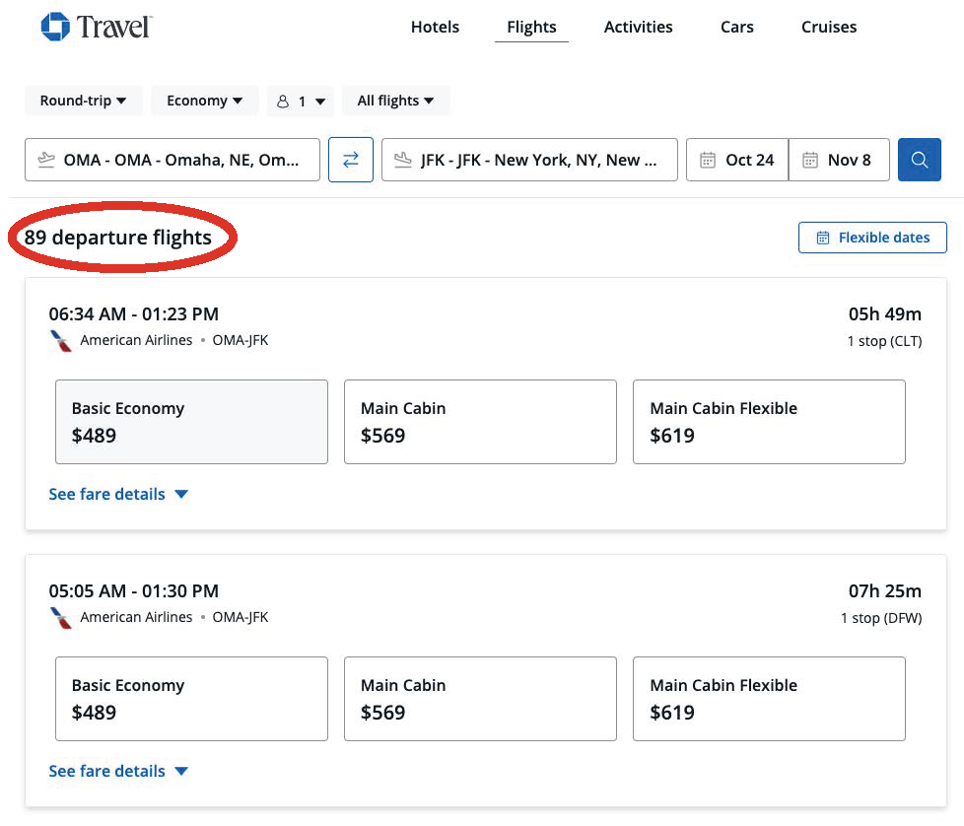Expand See fare details for 05:05 AM flight

(x=118, y=771)
